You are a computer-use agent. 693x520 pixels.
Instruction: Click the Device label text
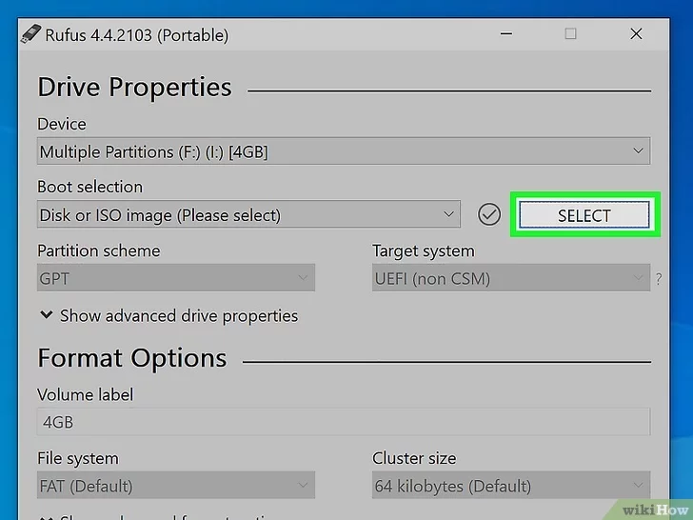62,124
